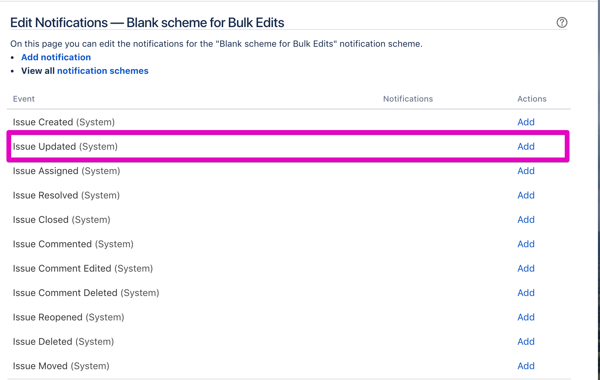Add notification for Issue Moved event
This screenshot has height=380, width=600.
(526, 366)
